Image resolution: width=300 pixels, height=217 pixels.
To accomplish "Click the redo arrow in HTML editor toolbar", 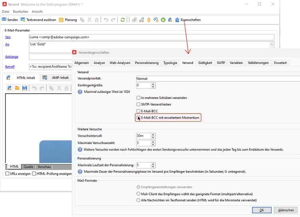I will click(42, 88).
